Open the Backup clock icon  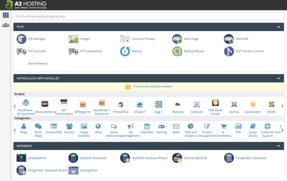point(125,51)
